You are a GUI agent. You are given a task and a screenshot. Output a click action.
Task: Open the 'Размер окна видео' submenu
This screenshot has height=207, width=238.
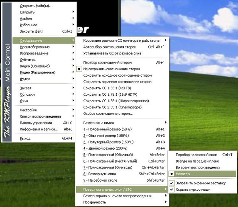point(122,123)
